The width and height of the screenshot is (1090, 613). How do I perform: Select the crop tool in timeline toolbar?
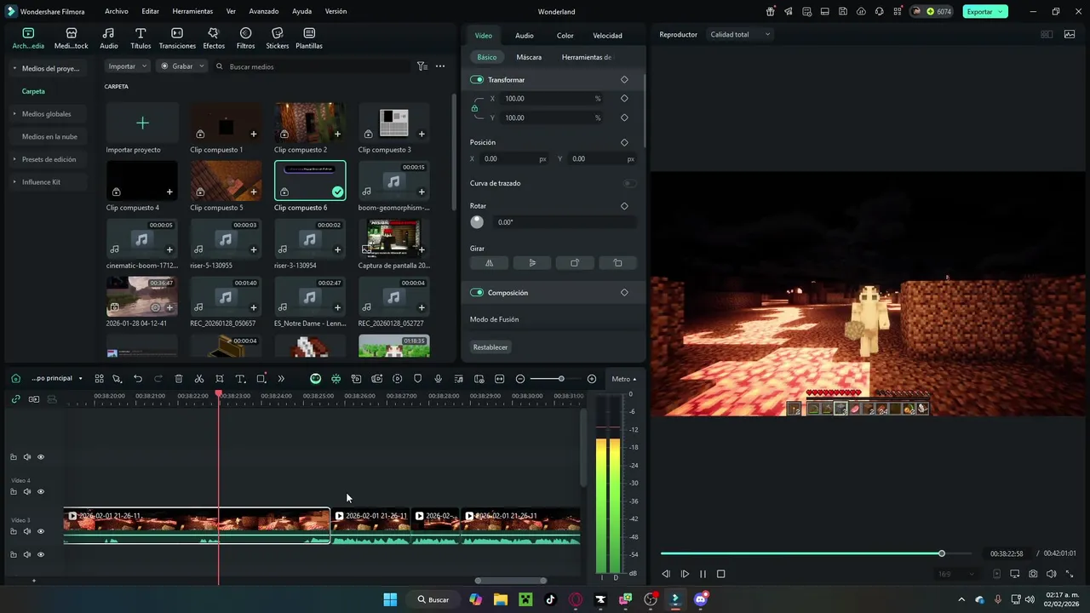(220, 379)
